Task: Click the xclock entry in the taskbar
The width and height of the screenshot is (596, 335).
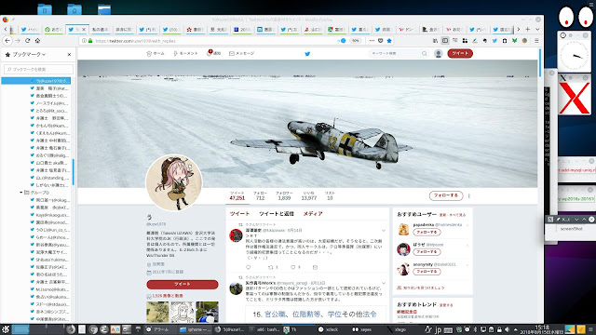Action: click(329, 329)
